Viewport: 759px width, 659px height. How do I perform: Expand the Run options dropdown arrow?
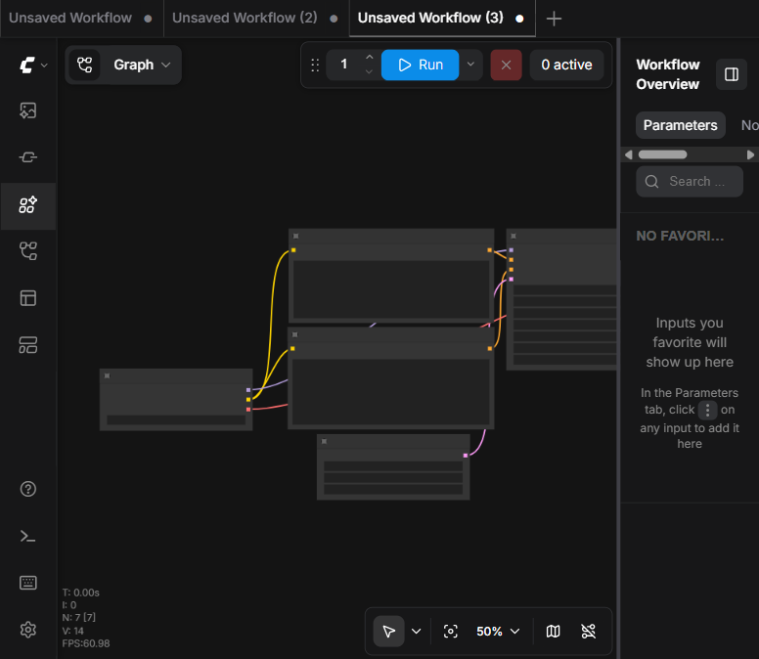(x=470, y=64)
